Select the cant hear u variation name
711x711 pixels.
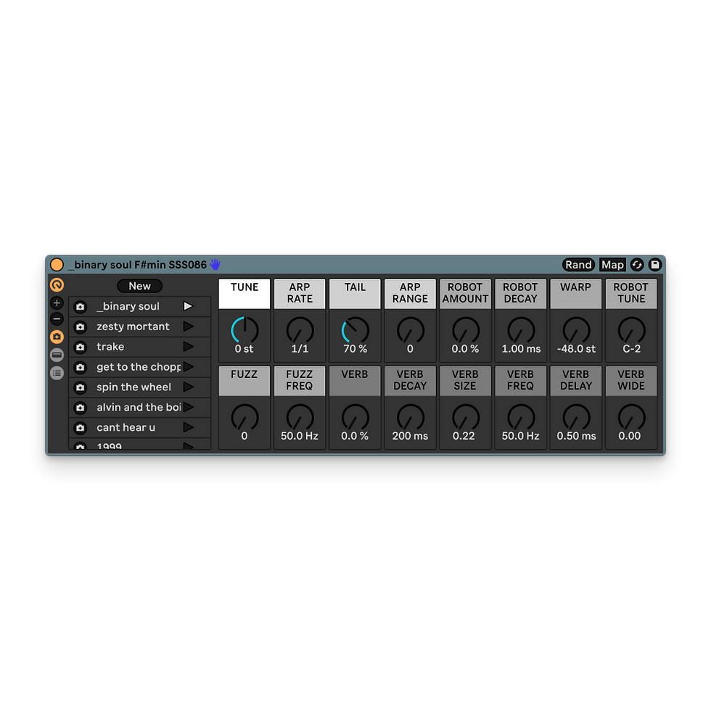(126, 427)
